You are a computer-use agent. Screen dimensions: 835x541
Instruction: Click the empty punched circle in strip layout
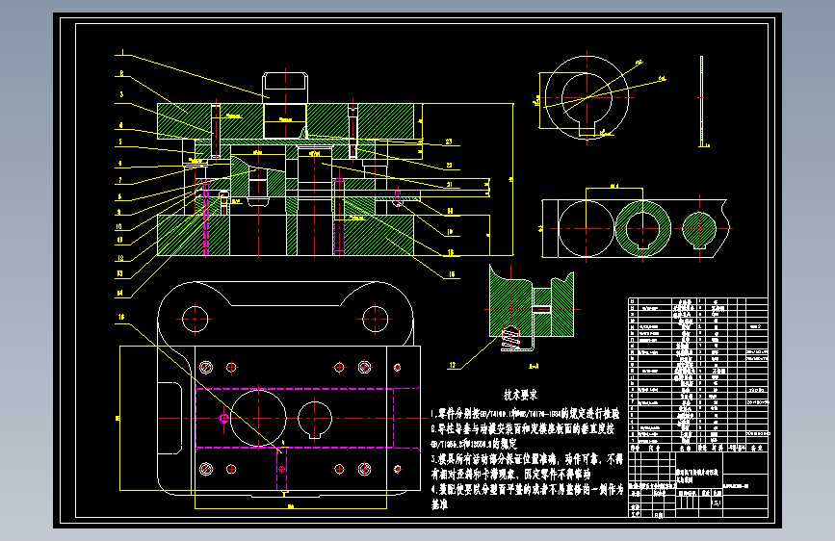point(587,228)
